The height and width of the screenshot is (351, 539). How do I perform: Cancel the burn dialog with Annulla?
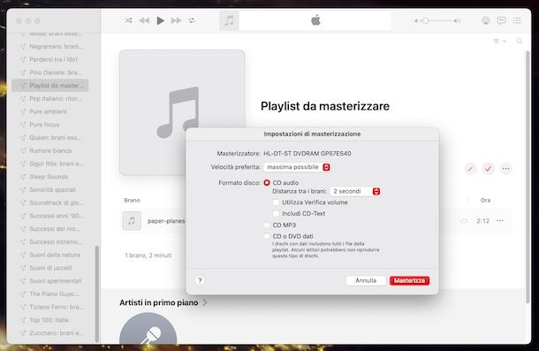click(366, 280)
